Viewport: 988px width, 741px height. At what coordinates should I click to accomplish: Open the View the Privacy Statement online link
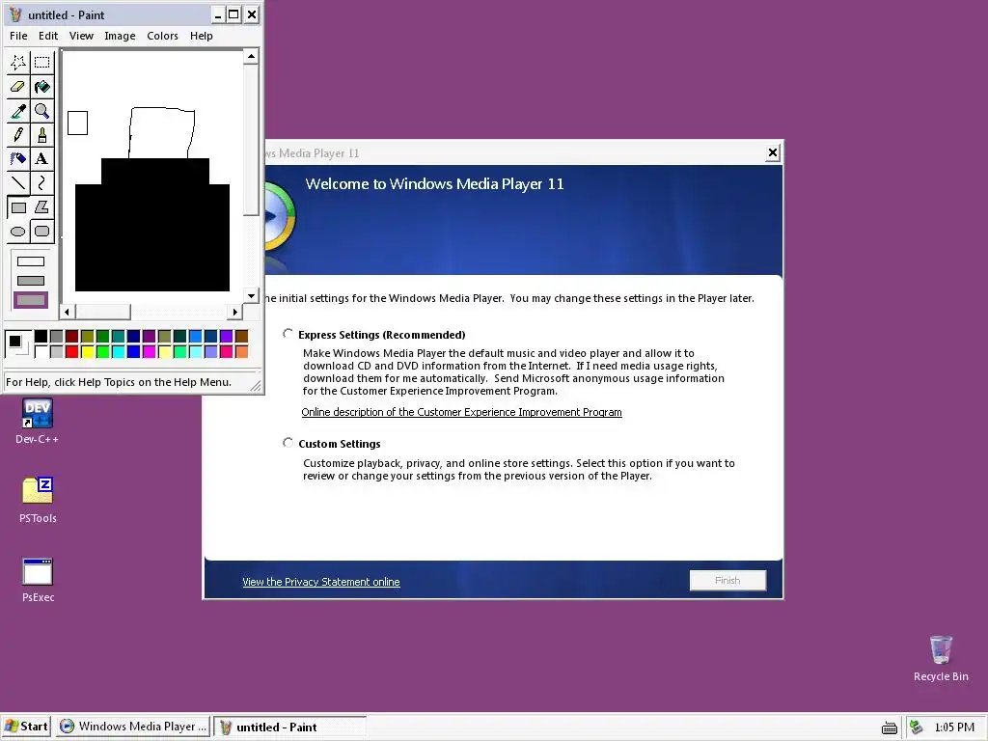click(x=320, y=582)
